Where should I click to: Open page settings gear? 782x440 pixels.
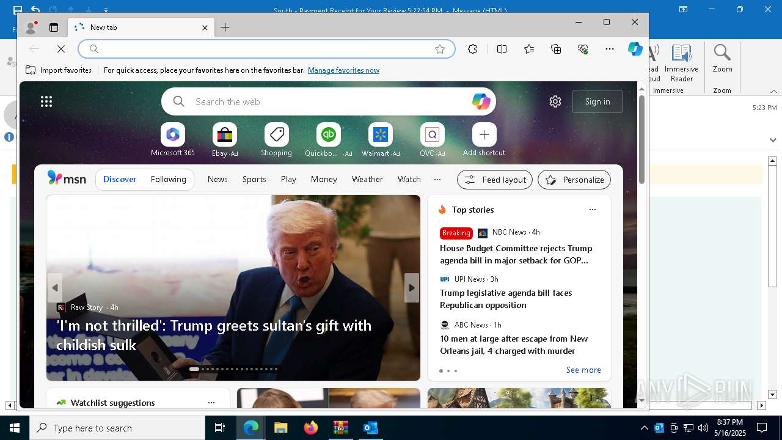[555, 101]
